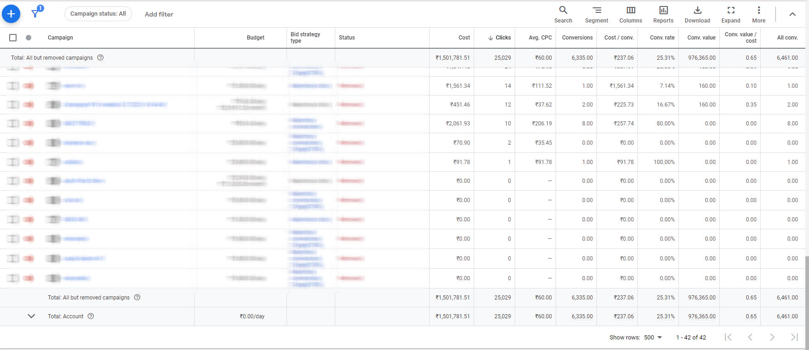Go to the previous page of results
This screenshot has height=350, width=809.
pos(750,337)
